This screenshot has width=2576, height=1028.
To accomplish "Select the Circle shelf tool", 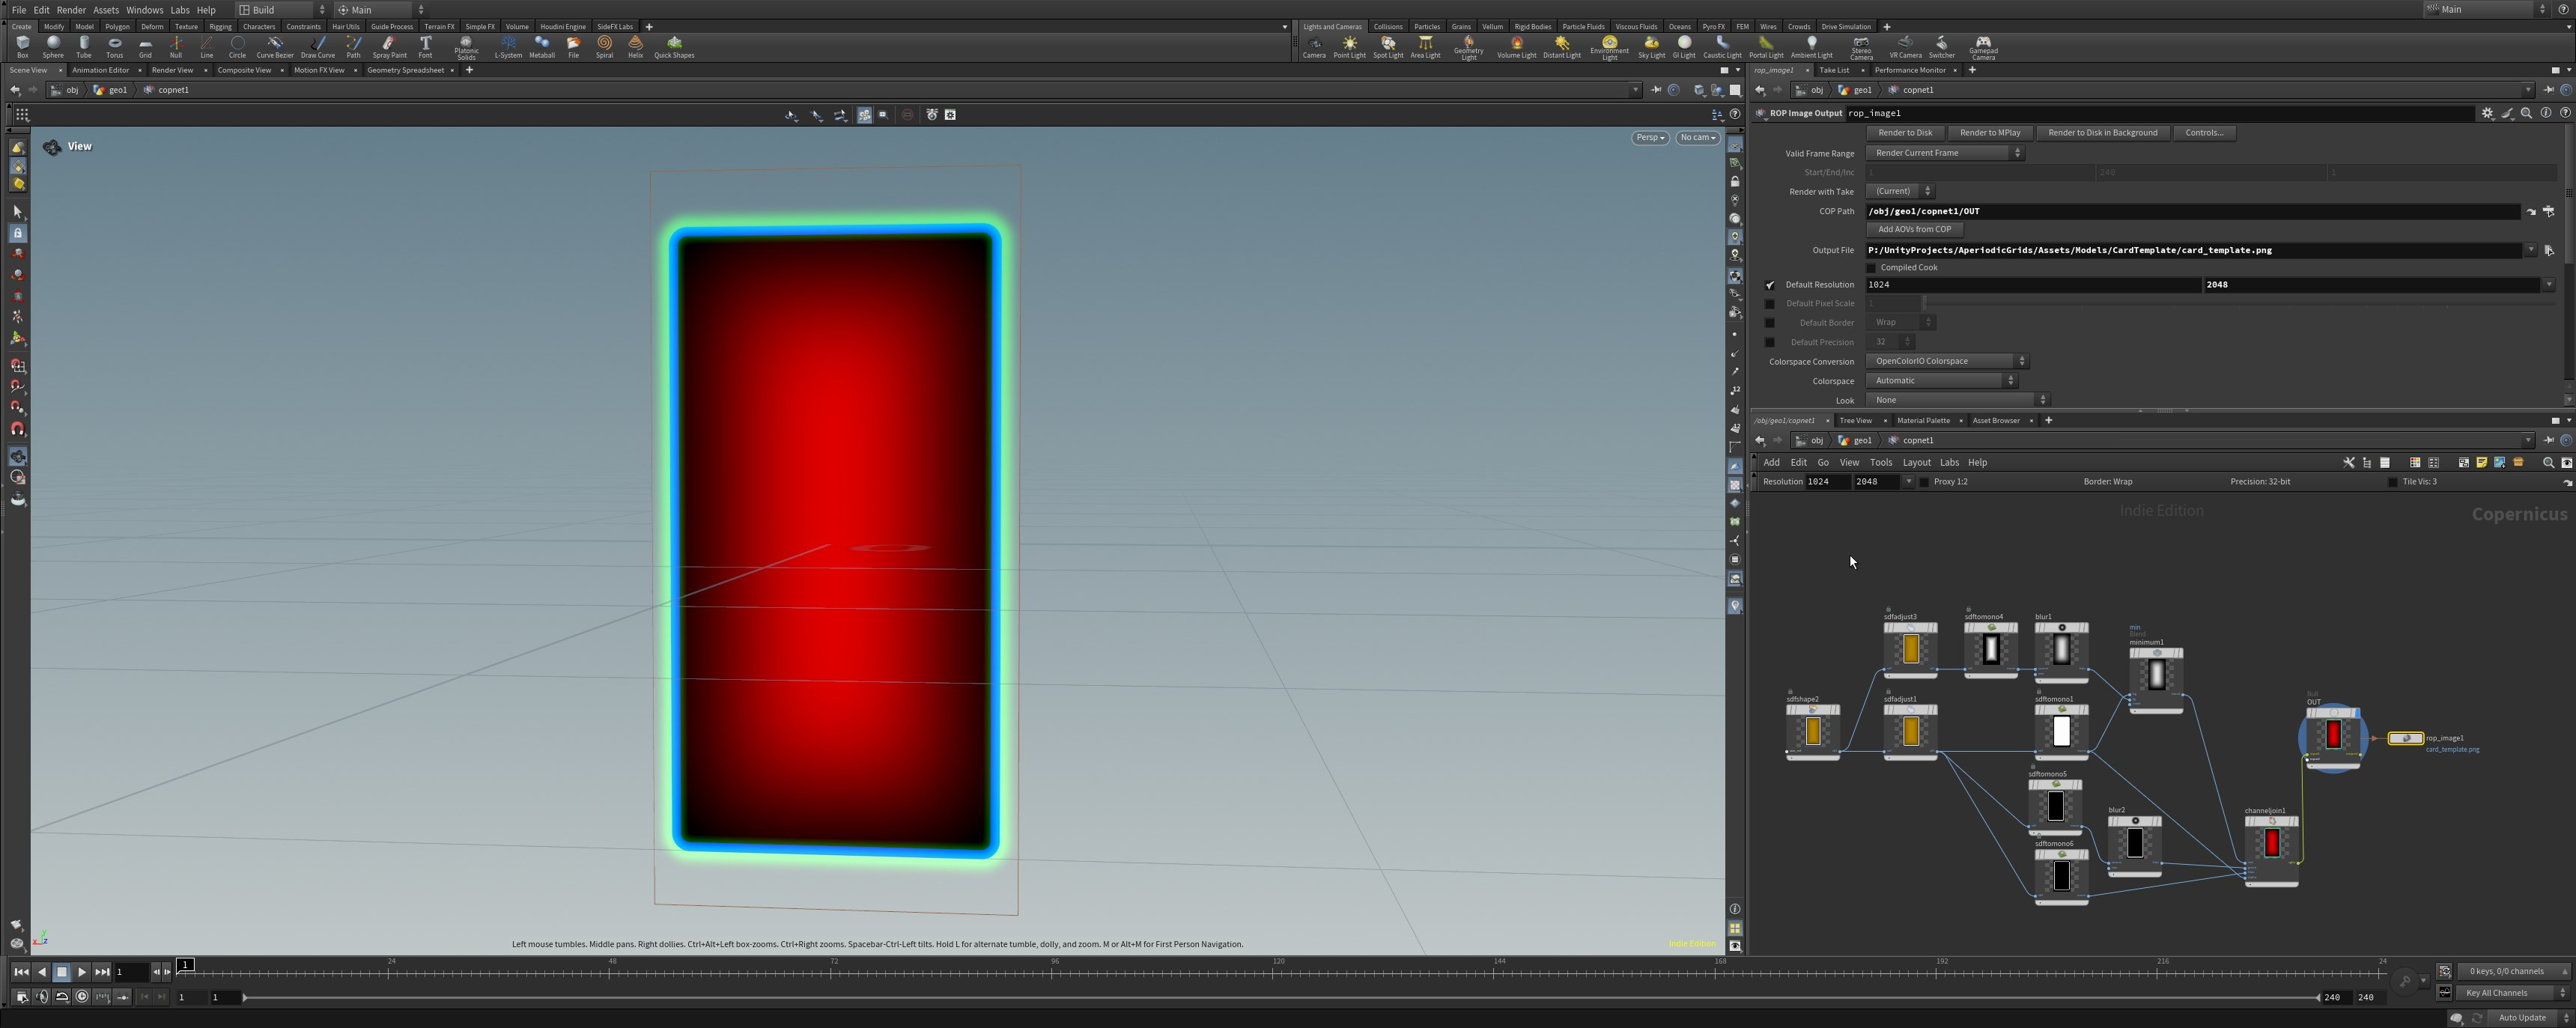I will click(237, 46).
